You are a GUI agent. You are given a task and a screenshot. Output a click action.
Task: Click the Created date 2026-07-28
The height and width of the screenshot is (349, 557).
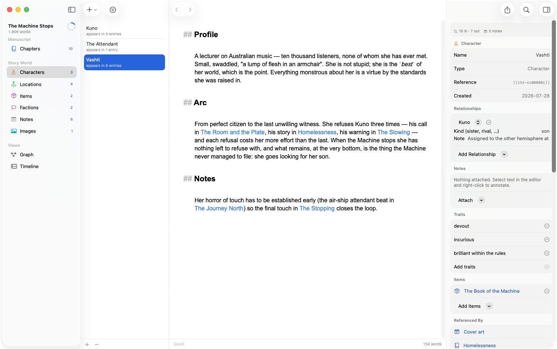pyautogui.click(x=536, y=96)
